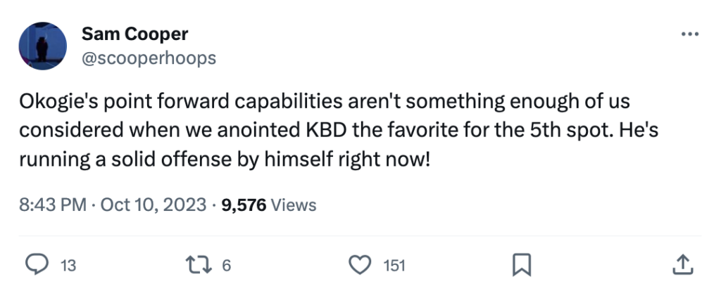Click the tweet line starting with Okogie's

324,102
